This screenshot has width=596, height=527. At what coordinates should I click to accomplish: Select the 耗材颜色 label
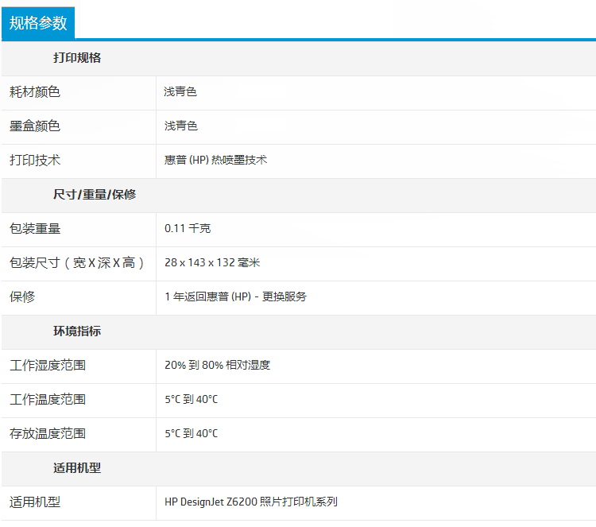[x=35, y=92]
